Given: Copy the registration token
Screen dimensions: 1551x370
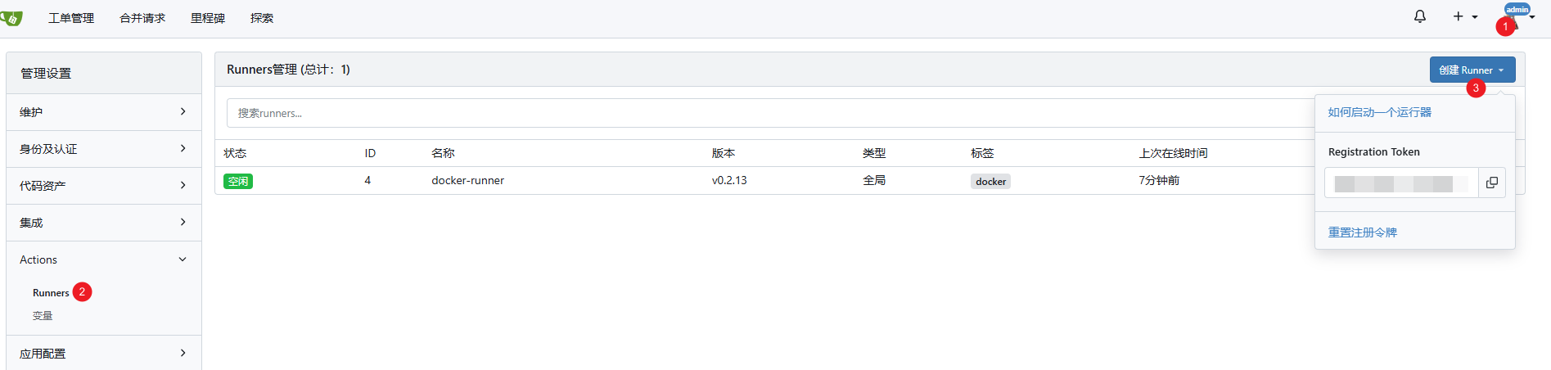Looking at the screenshot, I should click(1492, 183).
